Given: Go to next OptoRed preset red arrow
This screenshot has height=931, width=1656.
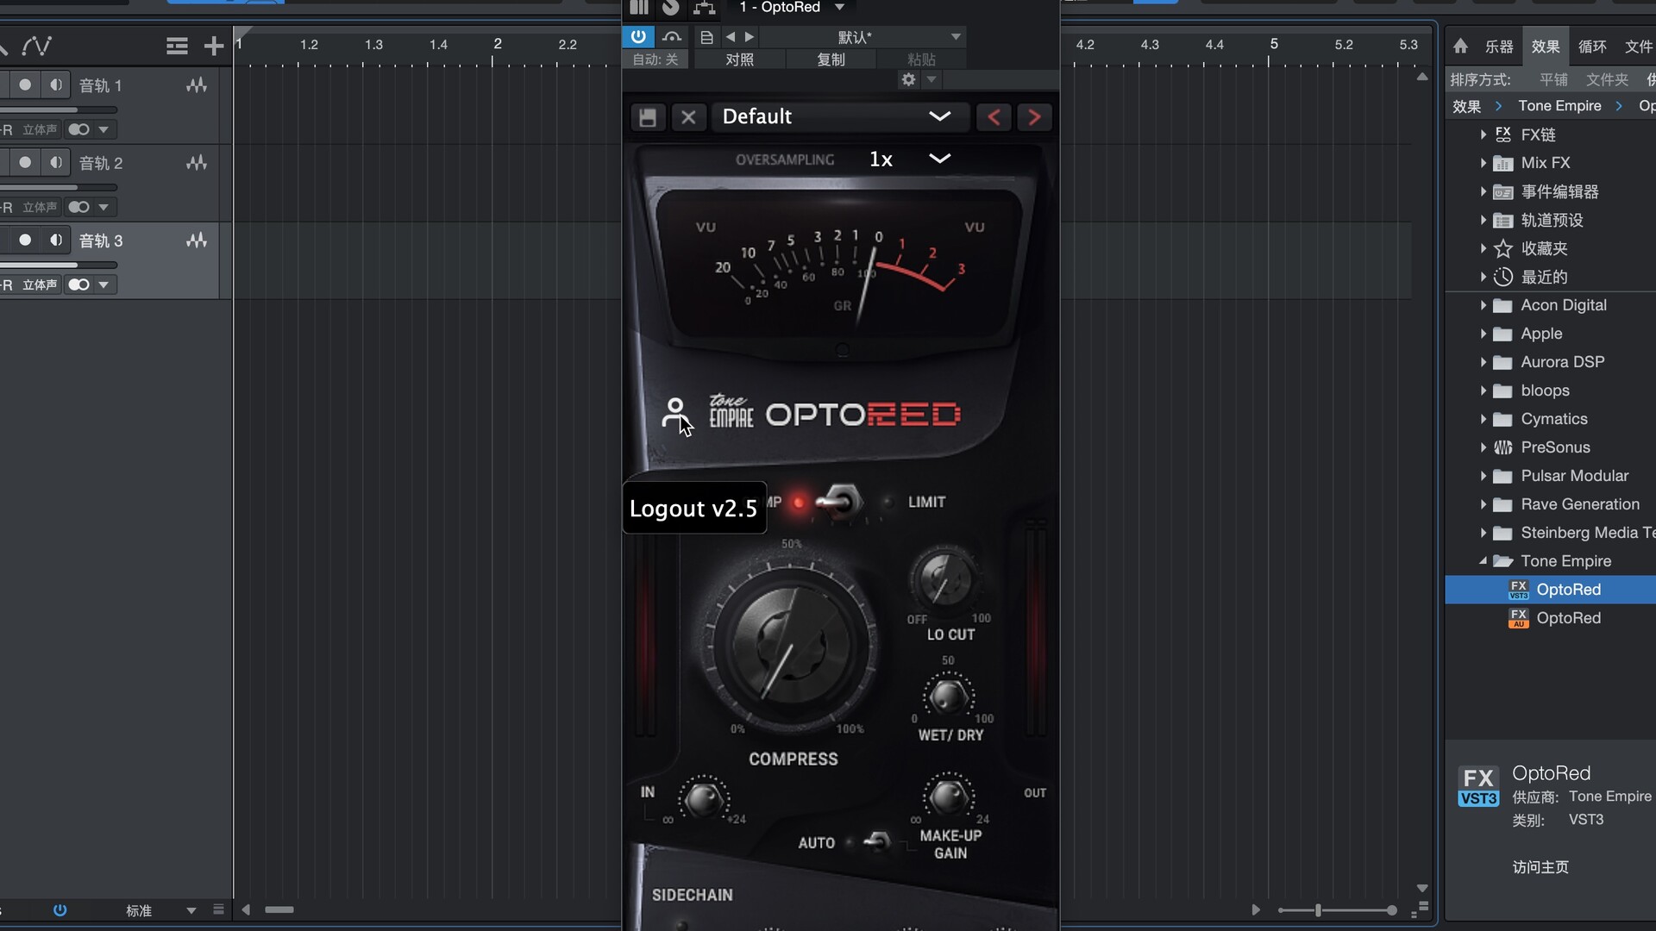Looking at the screenshot, I should click(x=1034, y=117).
